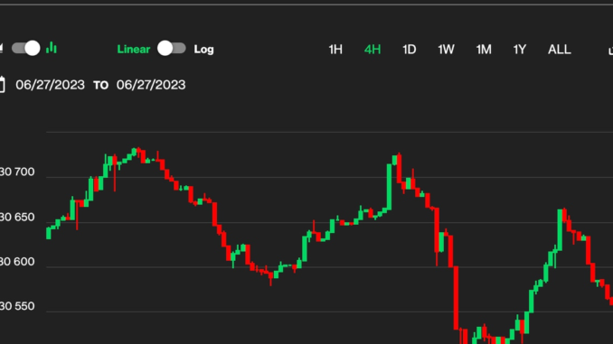Edit the end date after TO
This screenshot has height=344, width=613.
(x=151, y=85)
